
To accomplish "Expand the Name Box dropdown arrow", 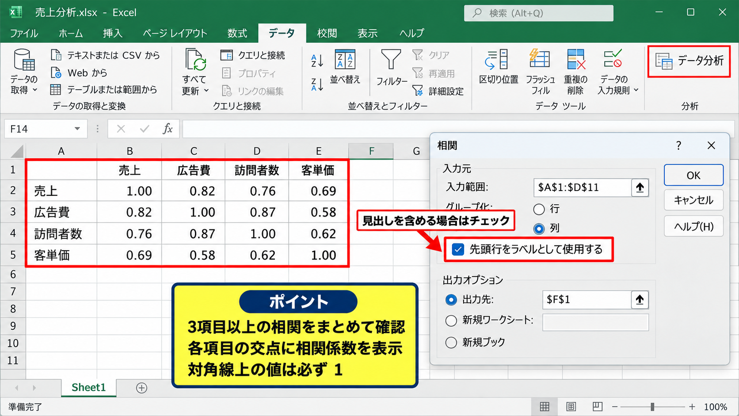I will coord(77,129).
